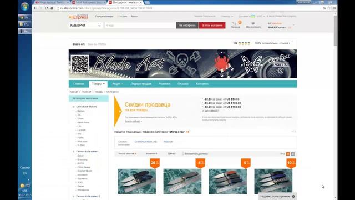Screen dimensions: 355x200
Task: Click the Купить сейчас link
Action: pos(133,121)
